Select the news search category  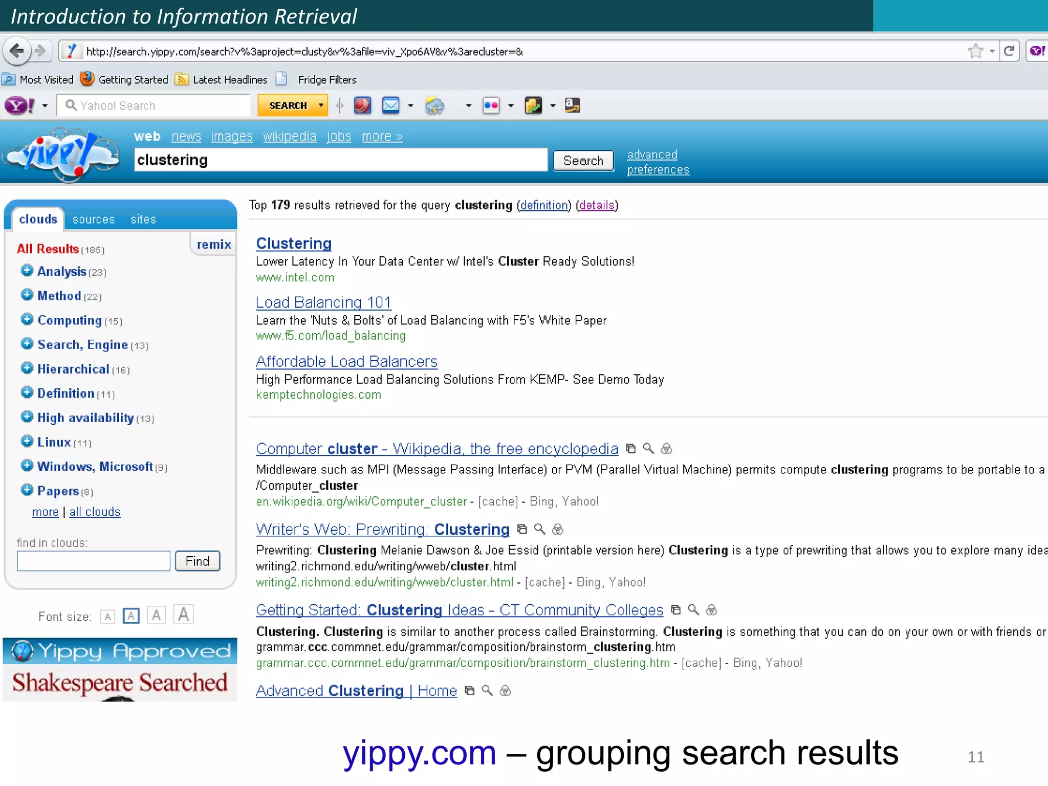tap(186, 137)
